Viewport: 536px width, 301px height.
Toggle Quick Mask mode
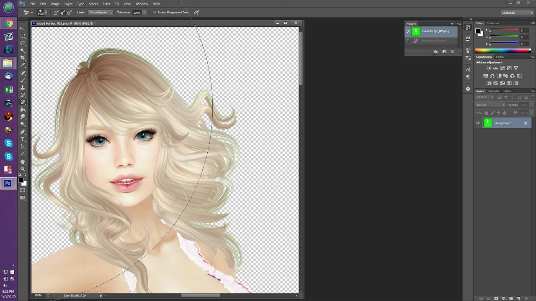(x=23, y=190)
